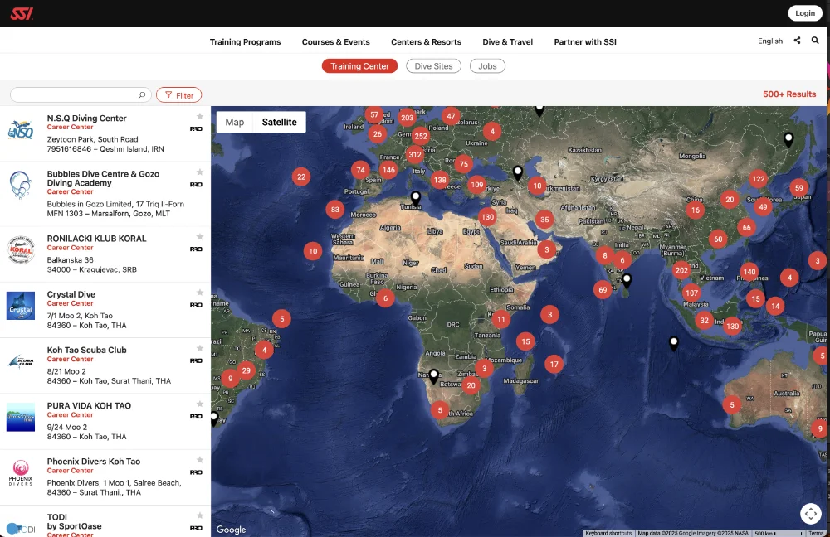Open the English language selector
830x537 pixels.
coord(770,41)
